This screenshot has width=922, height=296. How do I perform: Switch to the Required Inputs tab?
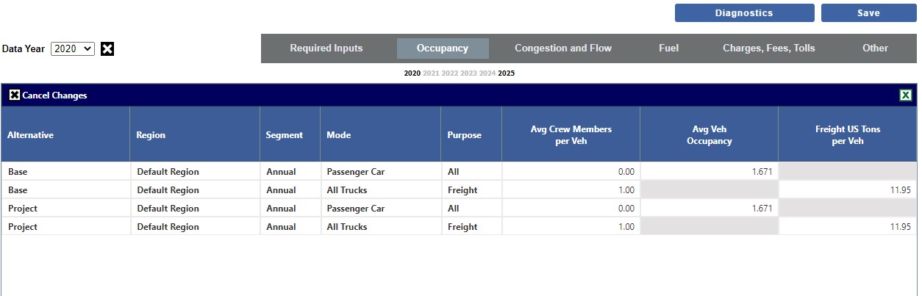pos(326,48)
